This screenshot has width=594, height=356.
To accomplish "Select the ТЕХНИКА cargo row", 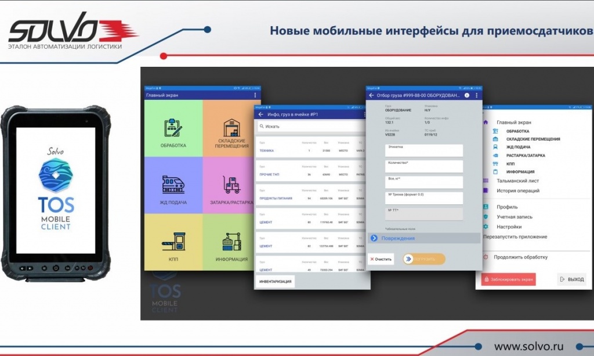I will [x=311, y=147].
